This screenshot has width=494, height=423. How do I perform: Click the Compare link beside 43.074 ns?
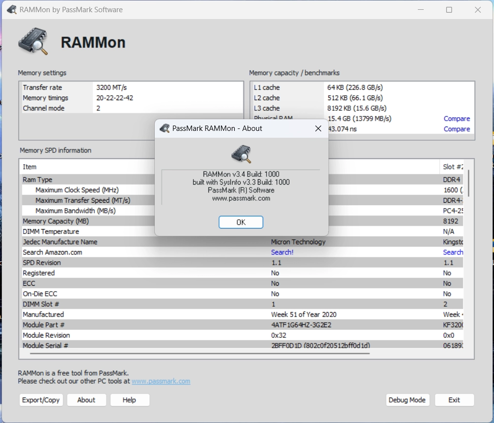coord(456,129)
